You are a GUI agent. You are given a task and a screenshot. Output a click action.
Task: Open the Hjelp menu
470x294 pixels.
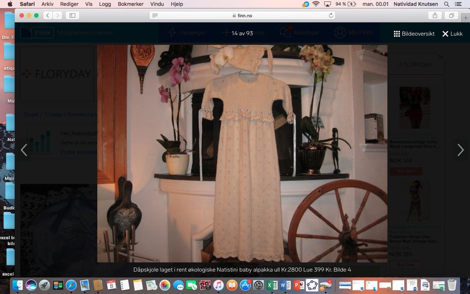click(x=177, y=4)
